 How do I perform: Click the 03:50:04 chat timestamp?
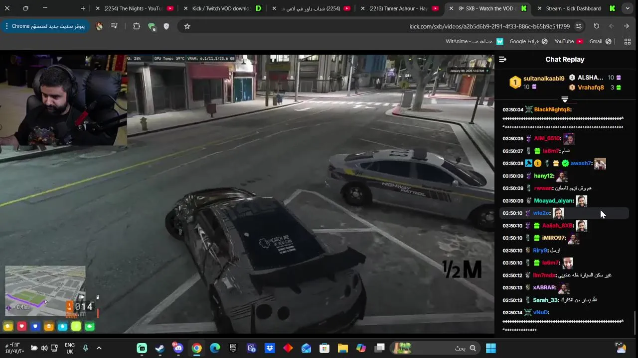click(x=513, y=109)
